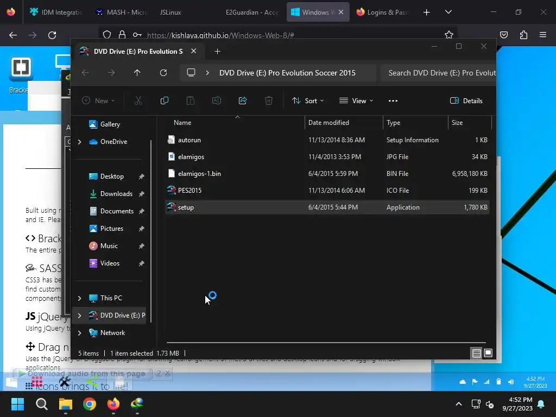Select the setup application file
Screen dimensions: 556x417
(327, 207)
